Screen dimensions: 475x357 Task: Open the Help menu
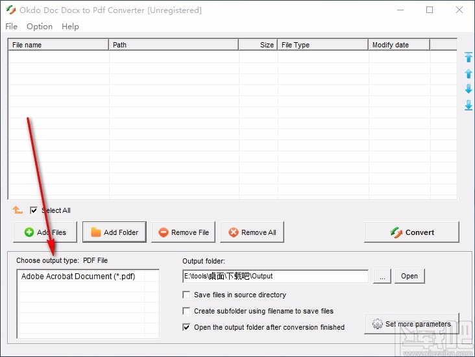point(70,27)
